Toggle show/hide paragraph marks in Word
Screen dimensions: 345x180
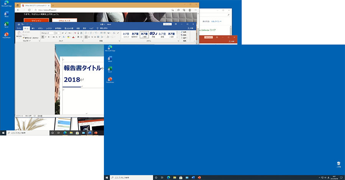[118, 33]
